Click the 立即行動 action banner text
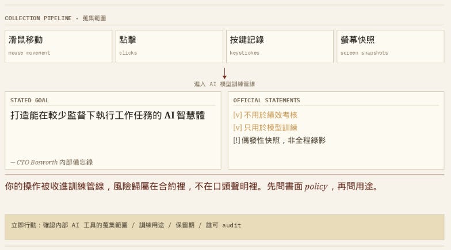 point(127,225)
